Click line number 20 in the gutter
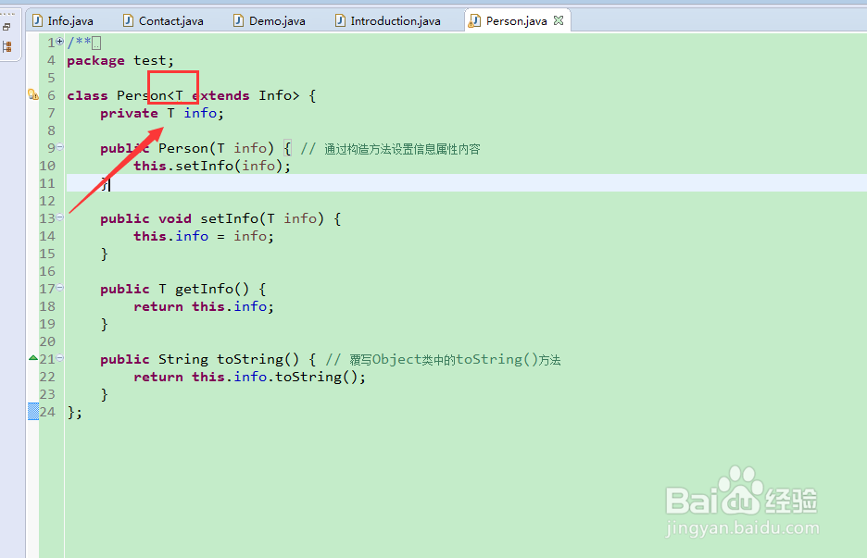Viewport: 867px width, 558px height. pyautogui.click(x=47, y=341)
